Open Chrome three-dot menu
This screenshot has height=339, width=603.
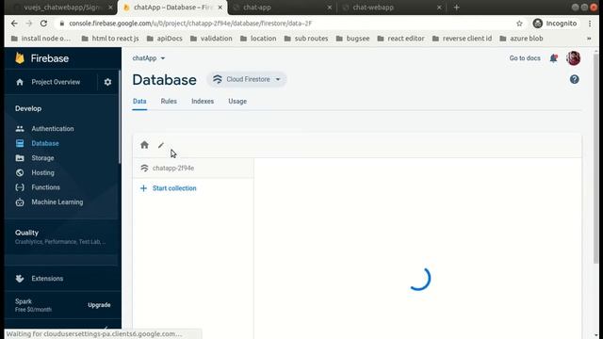tap(590, 24)
